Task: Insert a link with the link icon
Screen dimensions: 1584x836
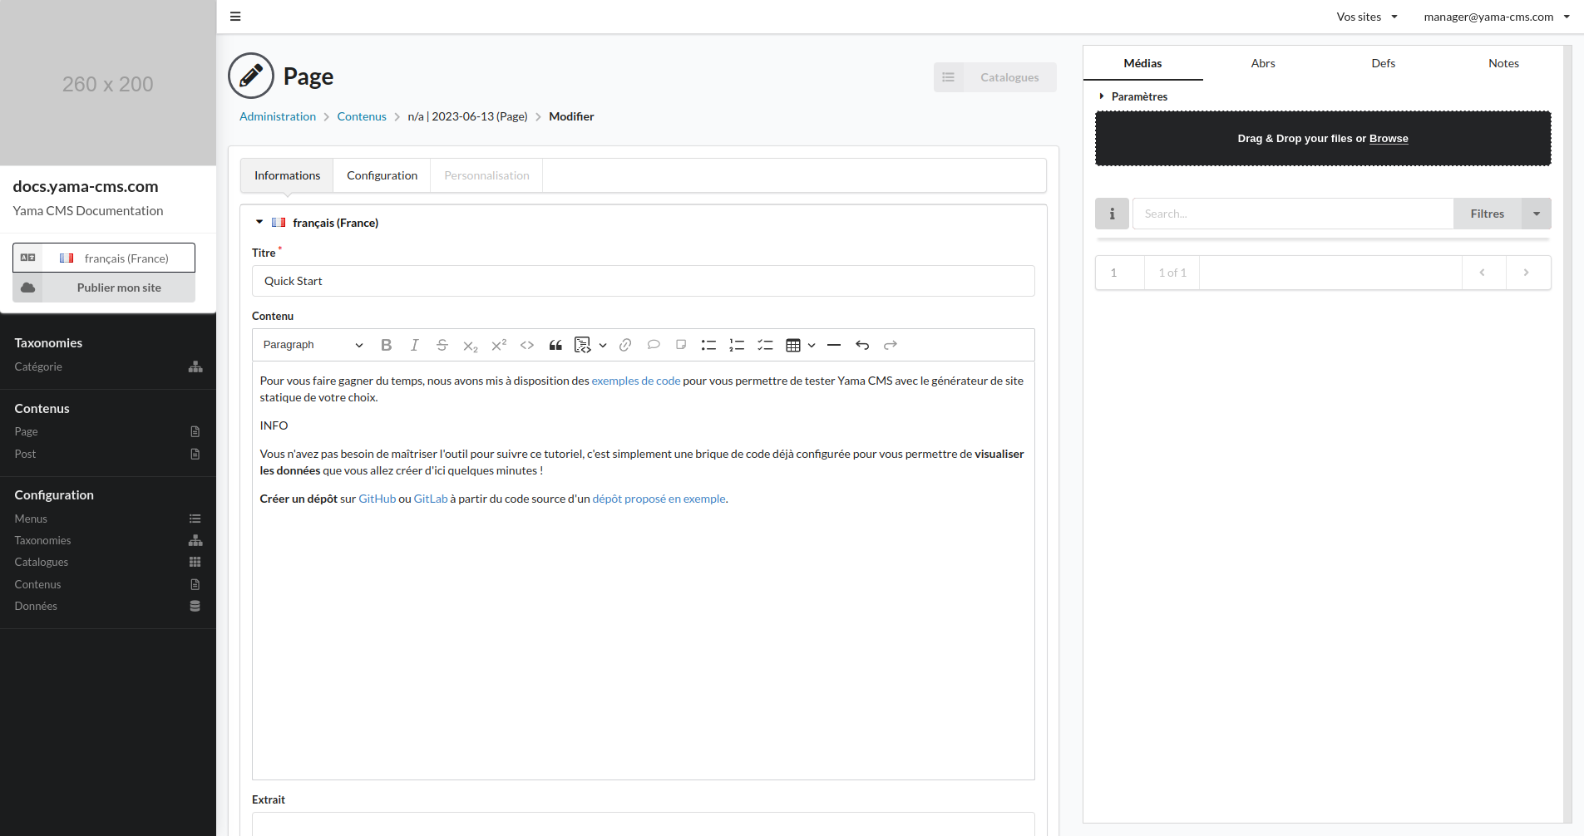Action: tap(625, 345)
